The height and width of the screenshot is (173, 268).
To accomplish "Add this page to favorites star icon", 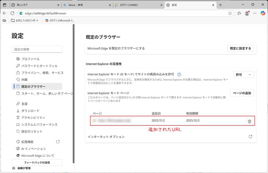I will pos(230,13).
